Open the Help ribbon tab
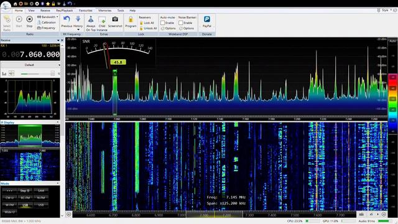The width and height of the screenshot is (398, 224). click(132, 11)
